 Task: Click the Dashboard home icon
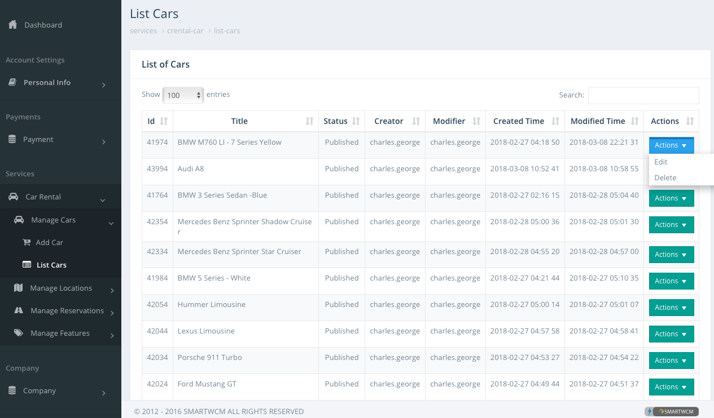coord(12,25)
